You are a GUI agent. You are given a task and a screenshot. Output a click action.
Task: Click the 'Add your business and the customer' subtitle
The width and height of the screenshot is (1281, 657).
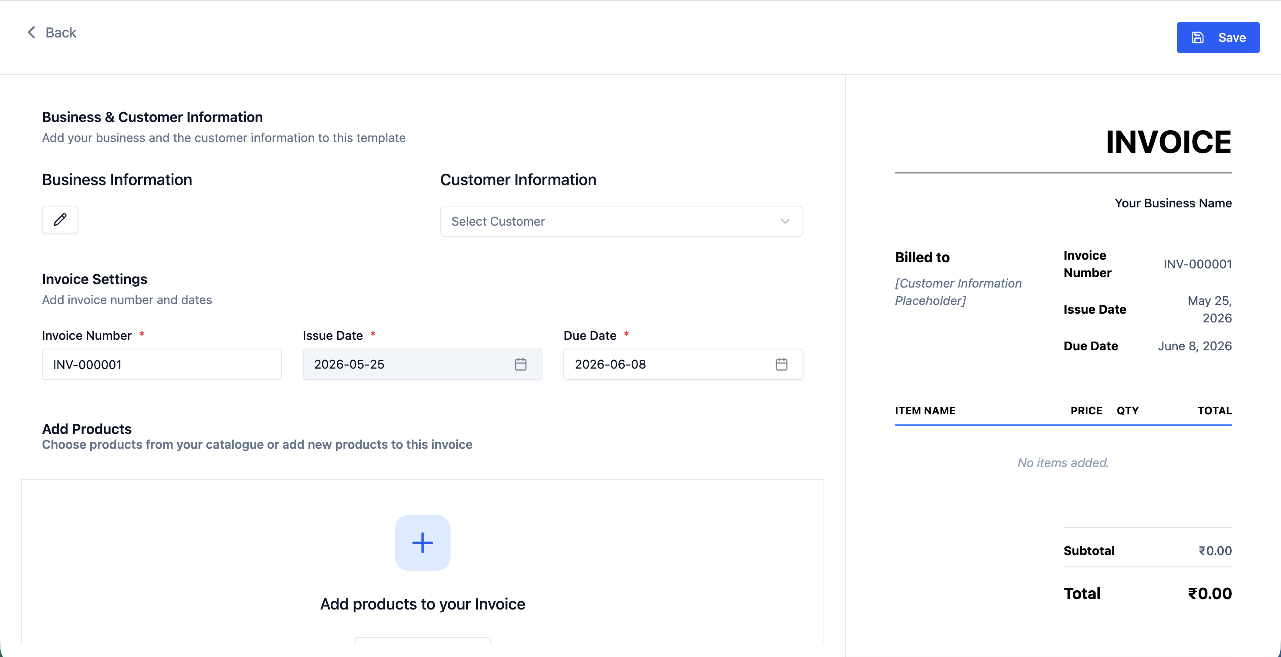click(x=224, y=138)
